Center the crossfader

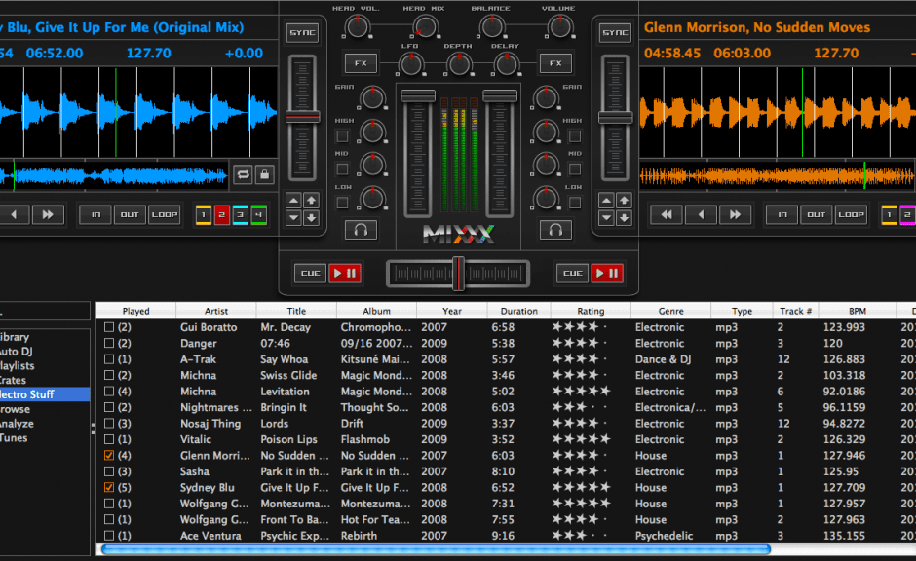pyautogui.click(x=458, y=273)
